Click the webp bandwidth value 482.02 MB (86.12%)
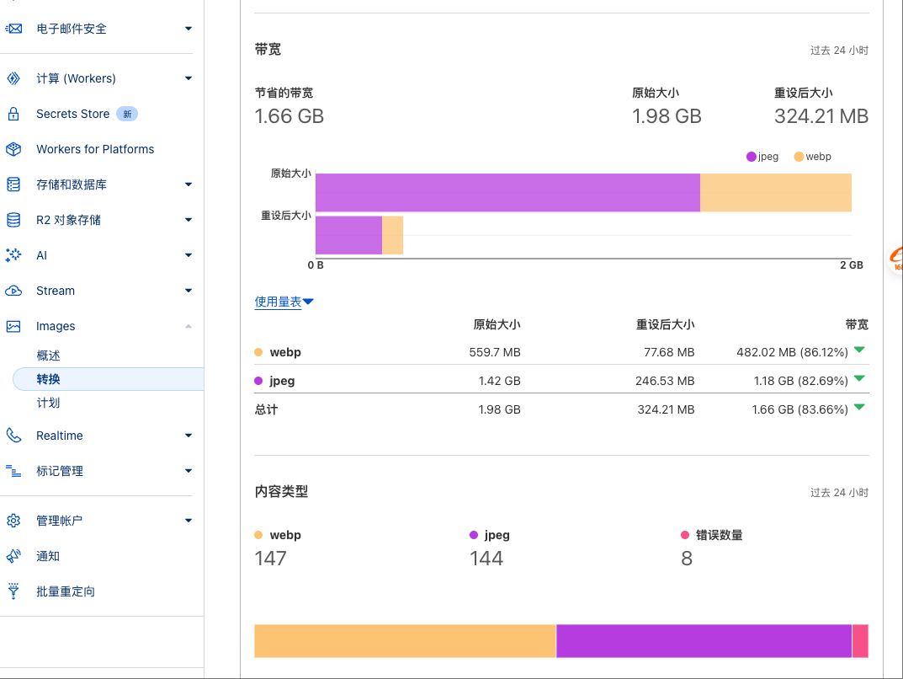 coord(792,352)
